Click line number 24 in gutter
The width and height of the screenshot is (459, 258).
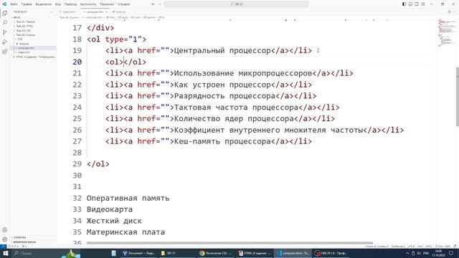click(x=77, y=107)
